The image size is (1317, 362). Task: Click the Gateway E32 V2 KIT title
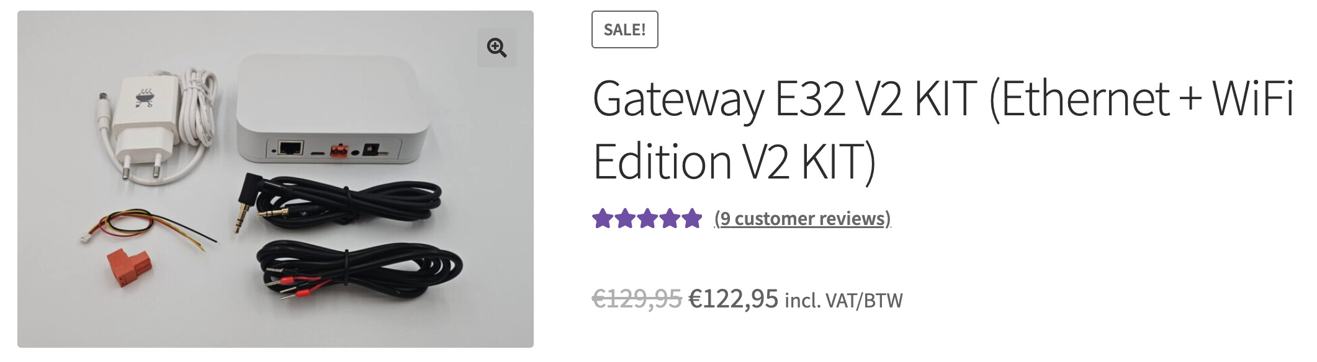(x=943, y=130)
